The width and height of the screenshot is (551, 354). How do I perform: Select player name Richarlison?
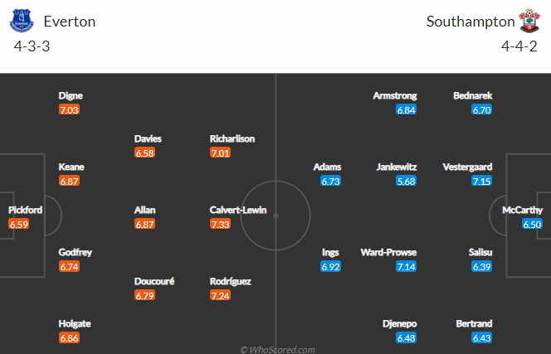pyautogui.click(x=232, y=138)
